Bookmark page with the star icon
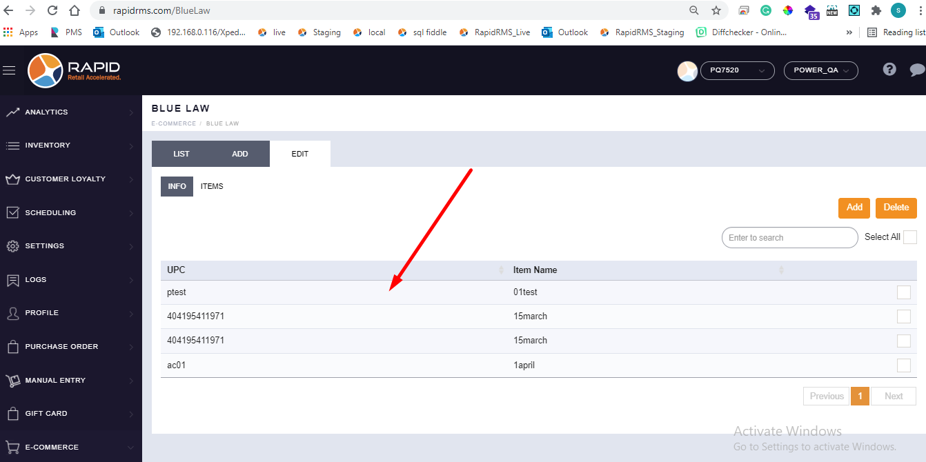 (716, 10)
